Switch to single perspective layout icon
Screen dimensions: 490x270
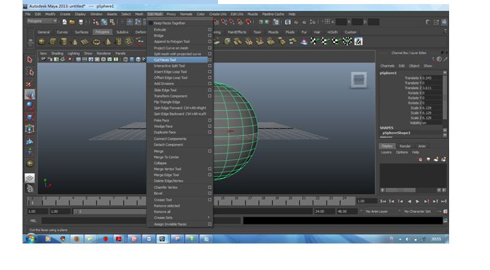click(x=30, y=178)
